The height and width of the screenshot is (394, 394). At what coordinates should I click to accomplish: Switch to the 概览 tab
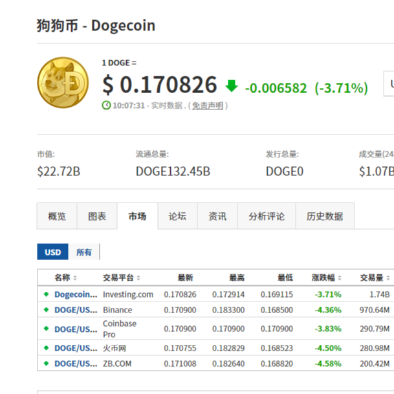coord(57,216)
